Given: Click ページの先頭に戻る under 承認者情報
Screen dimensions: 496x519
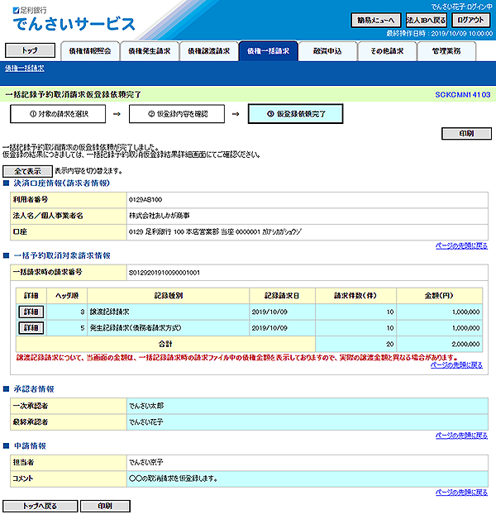Looking at the screenshot, I should (x=461, y=436).
